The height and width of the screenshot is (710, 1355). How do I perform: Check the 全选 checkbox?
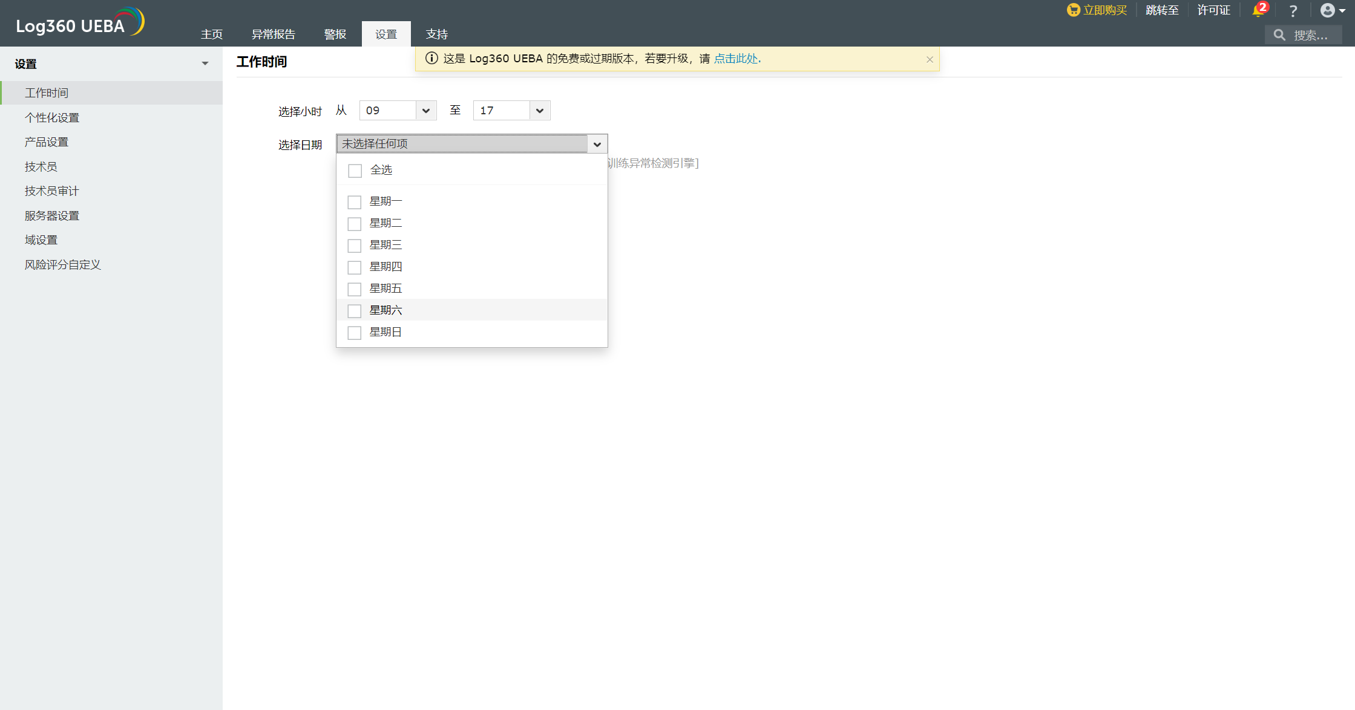tap(354, 171)
